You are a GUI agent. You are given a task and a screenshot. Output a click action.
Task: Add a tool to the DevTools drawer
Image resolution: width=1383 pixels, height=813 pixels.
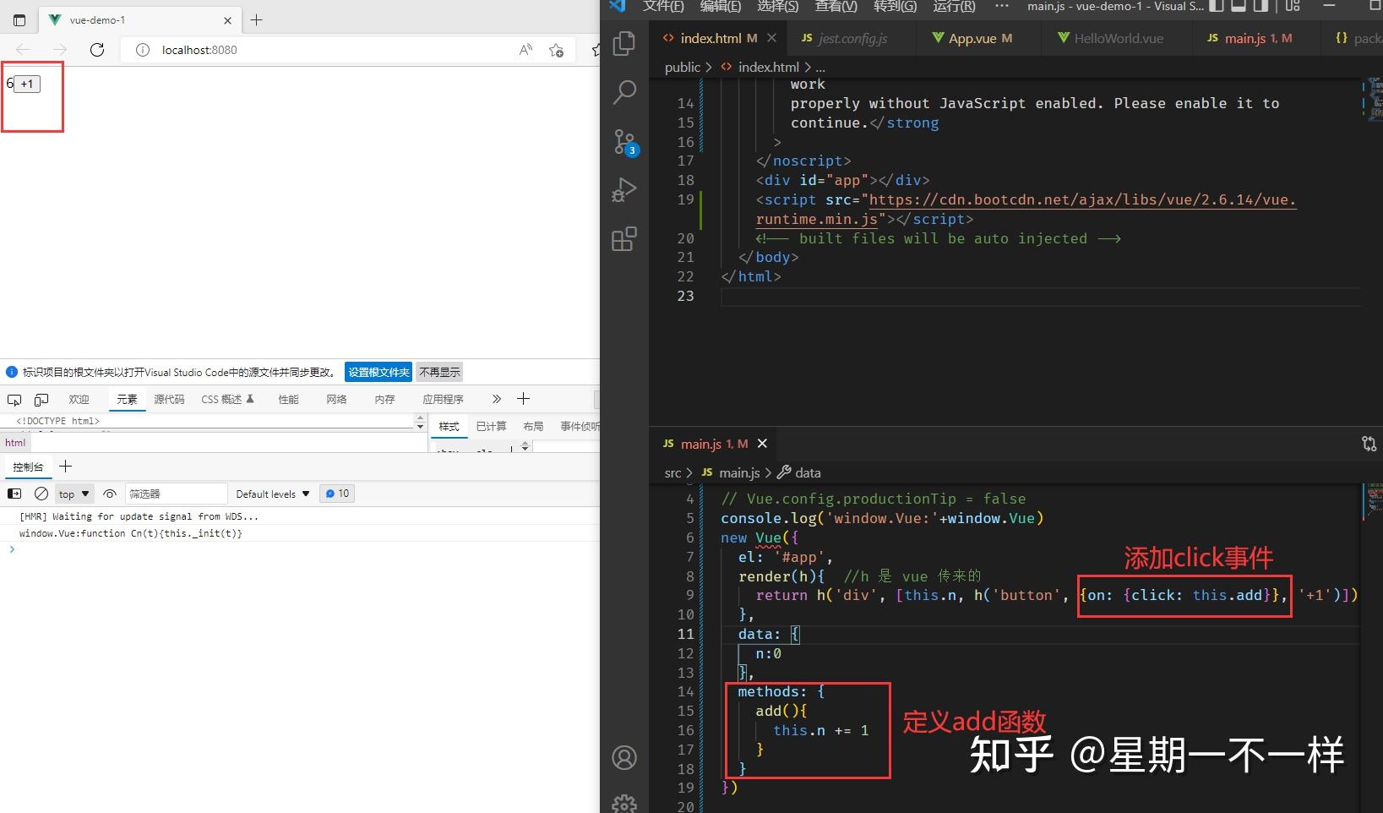66,467
